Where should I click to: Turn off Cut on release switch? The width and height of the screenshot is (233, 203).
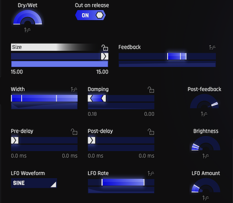point(91,15)
